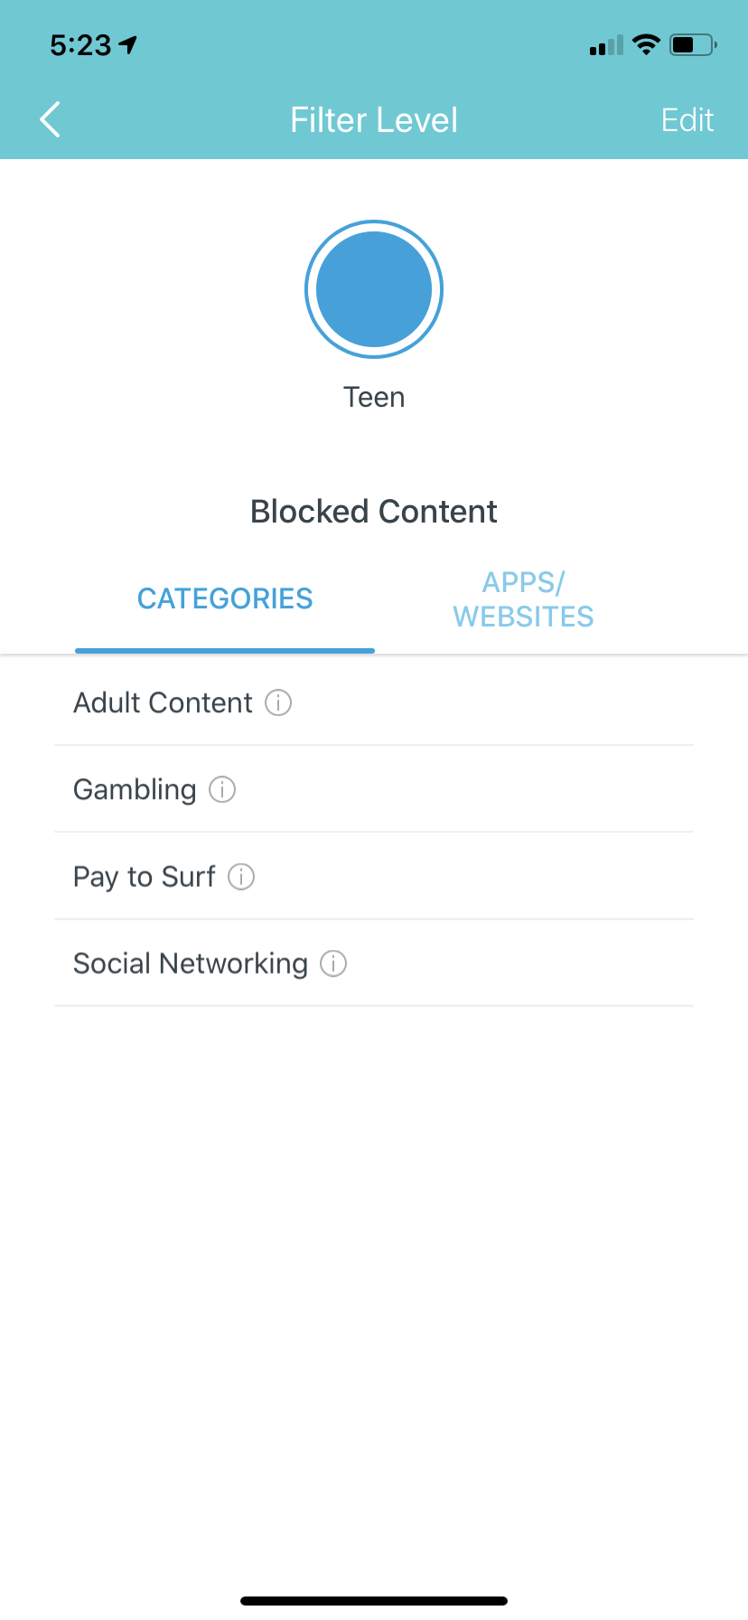Tap the Adult Content row label

click(x=163, y=702)
